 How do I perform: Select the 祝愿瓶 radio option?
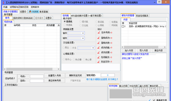click(x=110, y=22)
